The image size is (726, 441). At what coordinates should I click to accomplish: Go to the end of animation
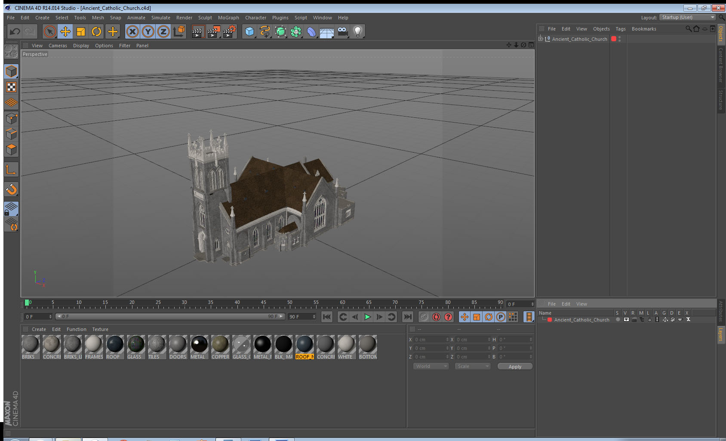point(407,317)
